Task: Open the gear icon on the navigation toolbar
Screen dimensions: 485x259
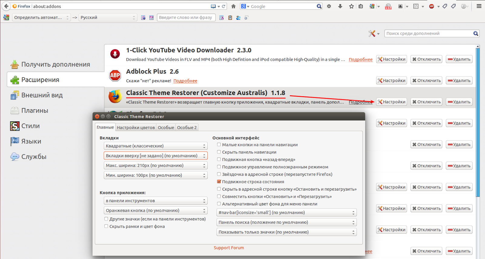Action: click(x=329, y=6)
